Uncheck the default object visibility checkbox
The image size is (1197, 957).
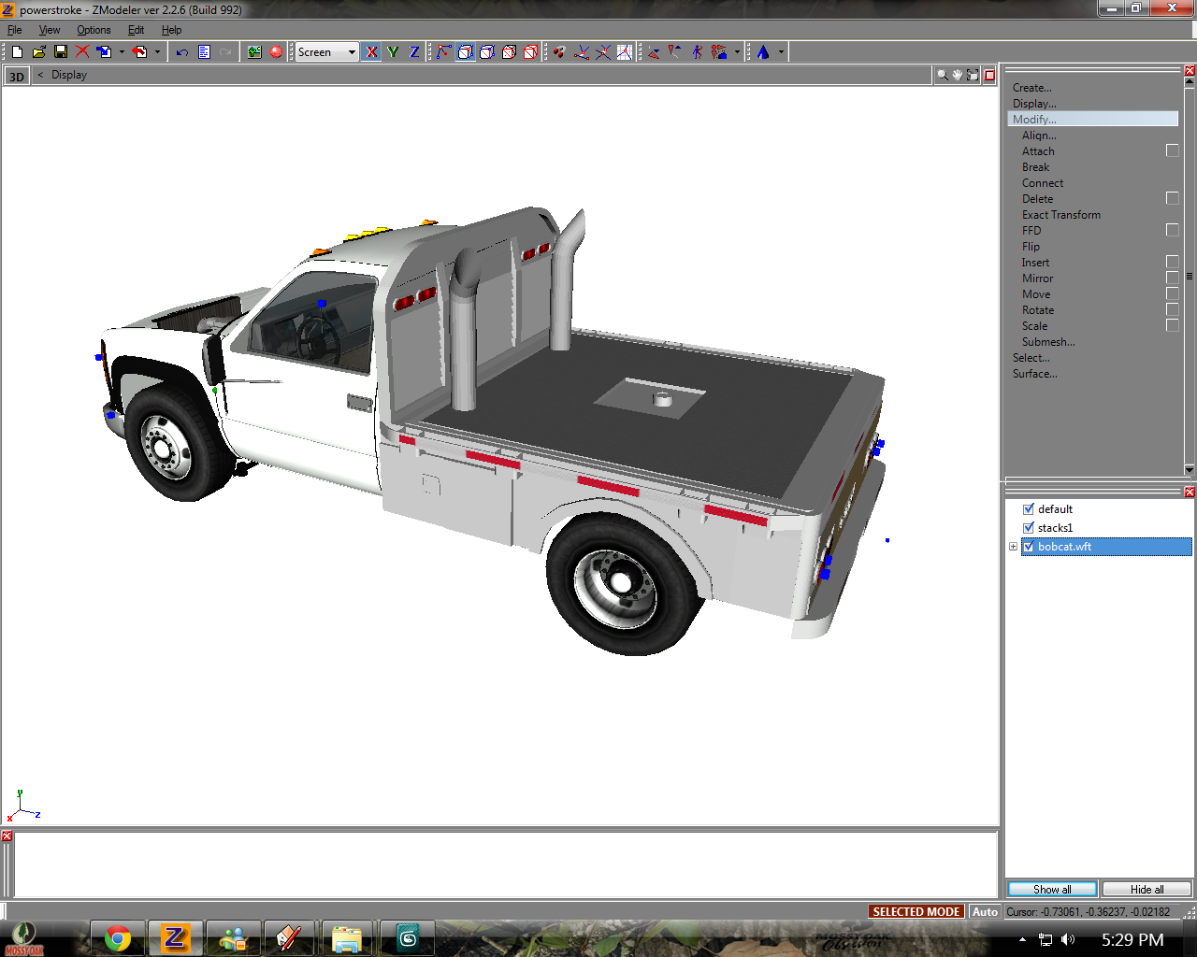point(1029,509)
